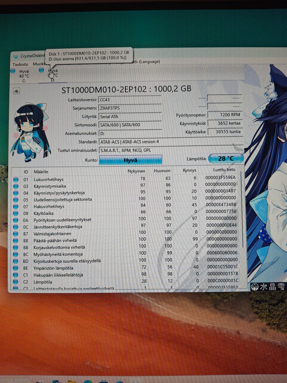Click status orb for C2 Lämpötila
287x383 pixels.
pos(16,282)
